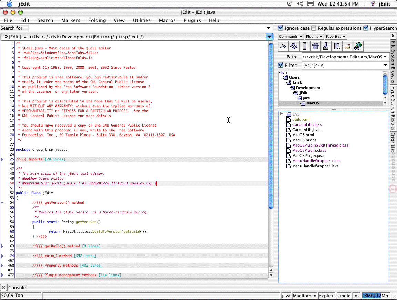Screen dimensions: 397x300
Task: Open the Folding menu
Action: coord(97,20)
